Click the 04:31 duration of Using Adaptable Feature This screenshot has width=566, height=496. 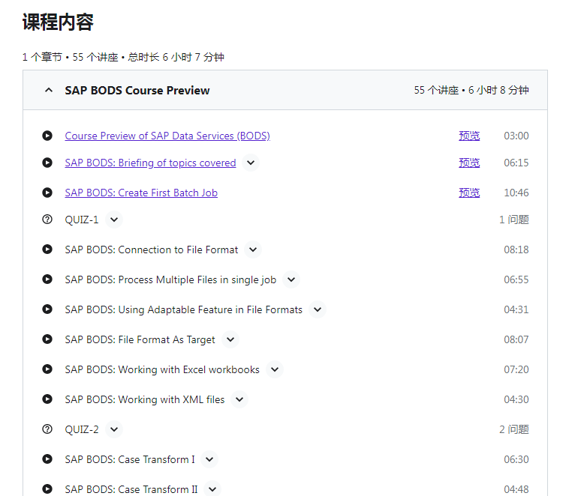516,309
